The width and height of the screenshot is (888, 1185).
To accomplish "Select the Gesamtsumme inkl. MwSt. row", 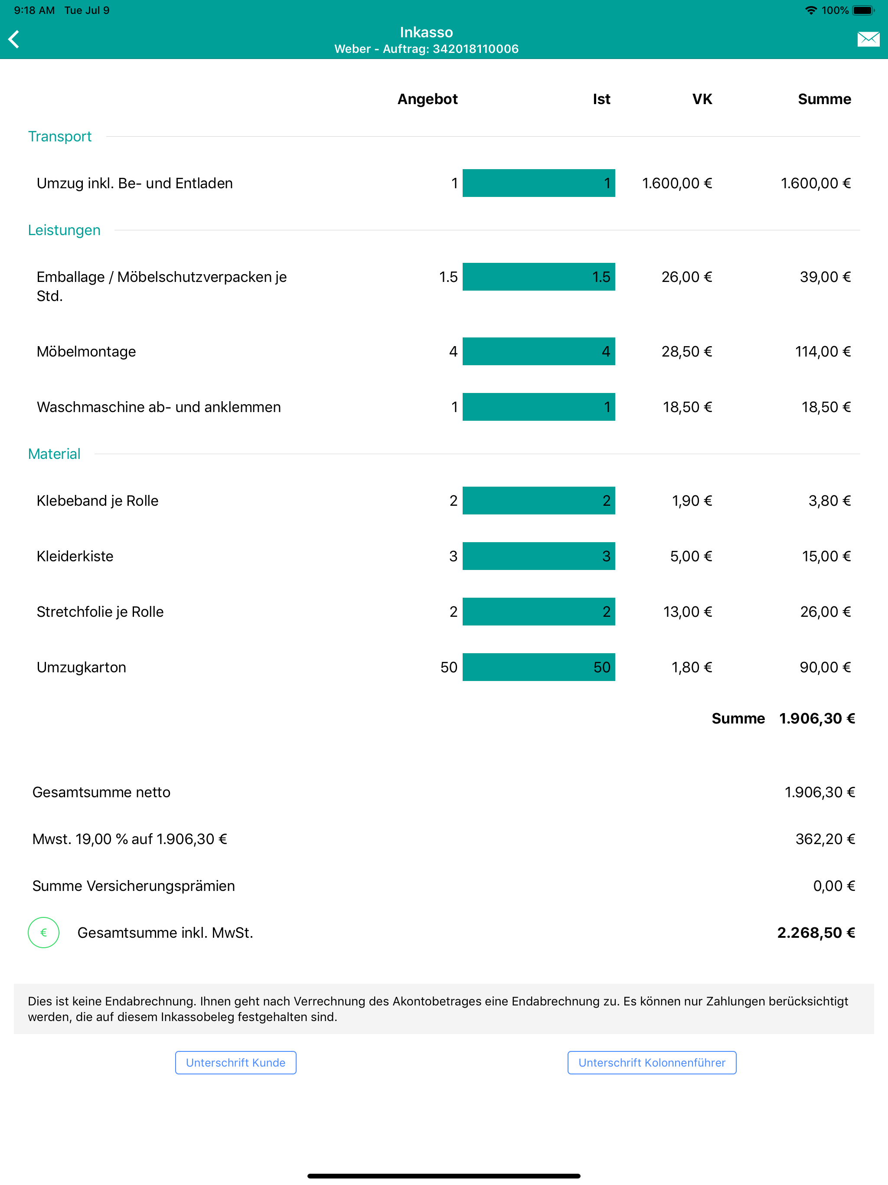I will (x=444, y=932).
